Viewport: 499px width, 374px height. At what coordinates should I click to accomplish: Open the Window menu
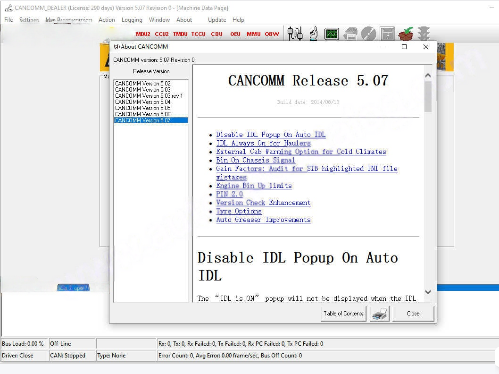[x=159, y=20]
